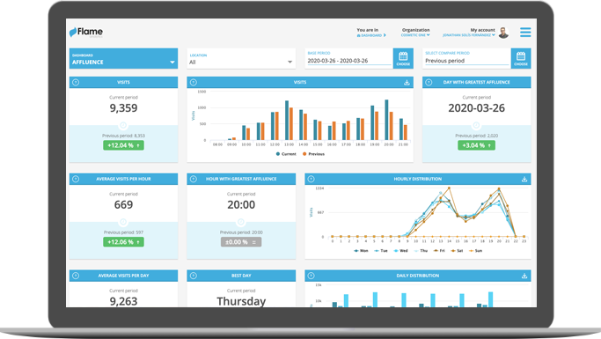Click clock icon in Hour With Greatest Affluence card
Screen dimensions: 601x339
[241, 222]
